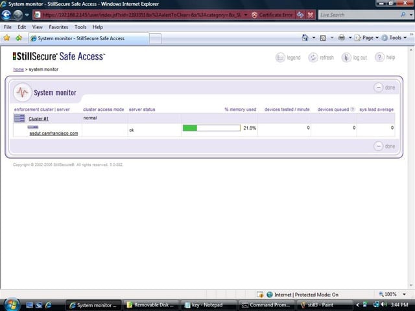
Task: Click the RSS feeds toolbar icon
Action: (323, 38)
